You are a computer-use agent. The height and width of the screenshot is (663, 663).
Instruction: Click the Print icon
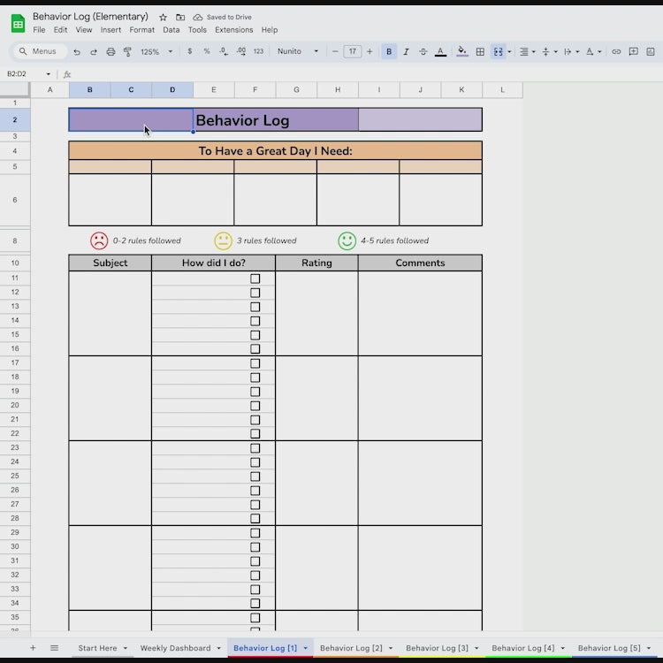pyautogui.click(x=110, y=51)
